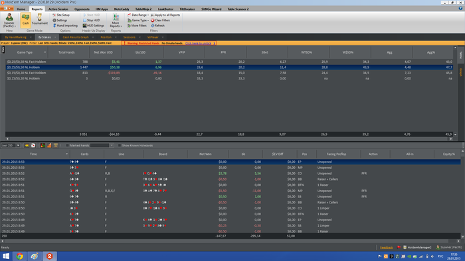Open Site Setup option
This screenshot has width=465, height=261.
click(61, 15)
